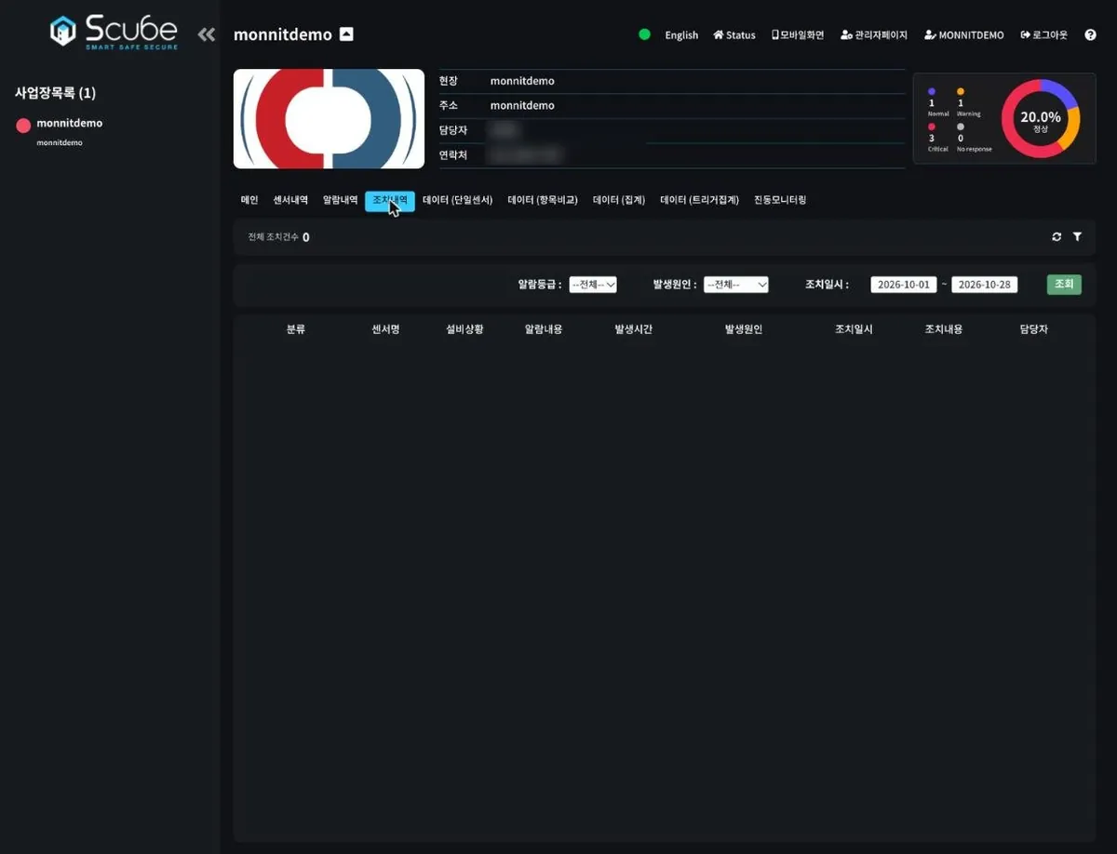Switch to the 메인 tab
The height and width of the screenshot is (854, 1117).
pyautogui.click(x=249, y=200)
